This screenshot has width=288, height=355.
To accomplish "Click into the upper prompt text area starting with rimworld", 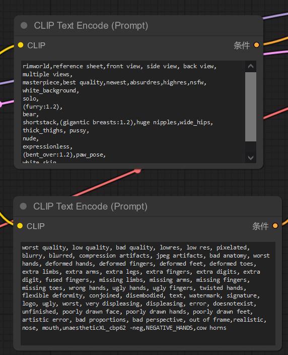I will pos(133,112).
